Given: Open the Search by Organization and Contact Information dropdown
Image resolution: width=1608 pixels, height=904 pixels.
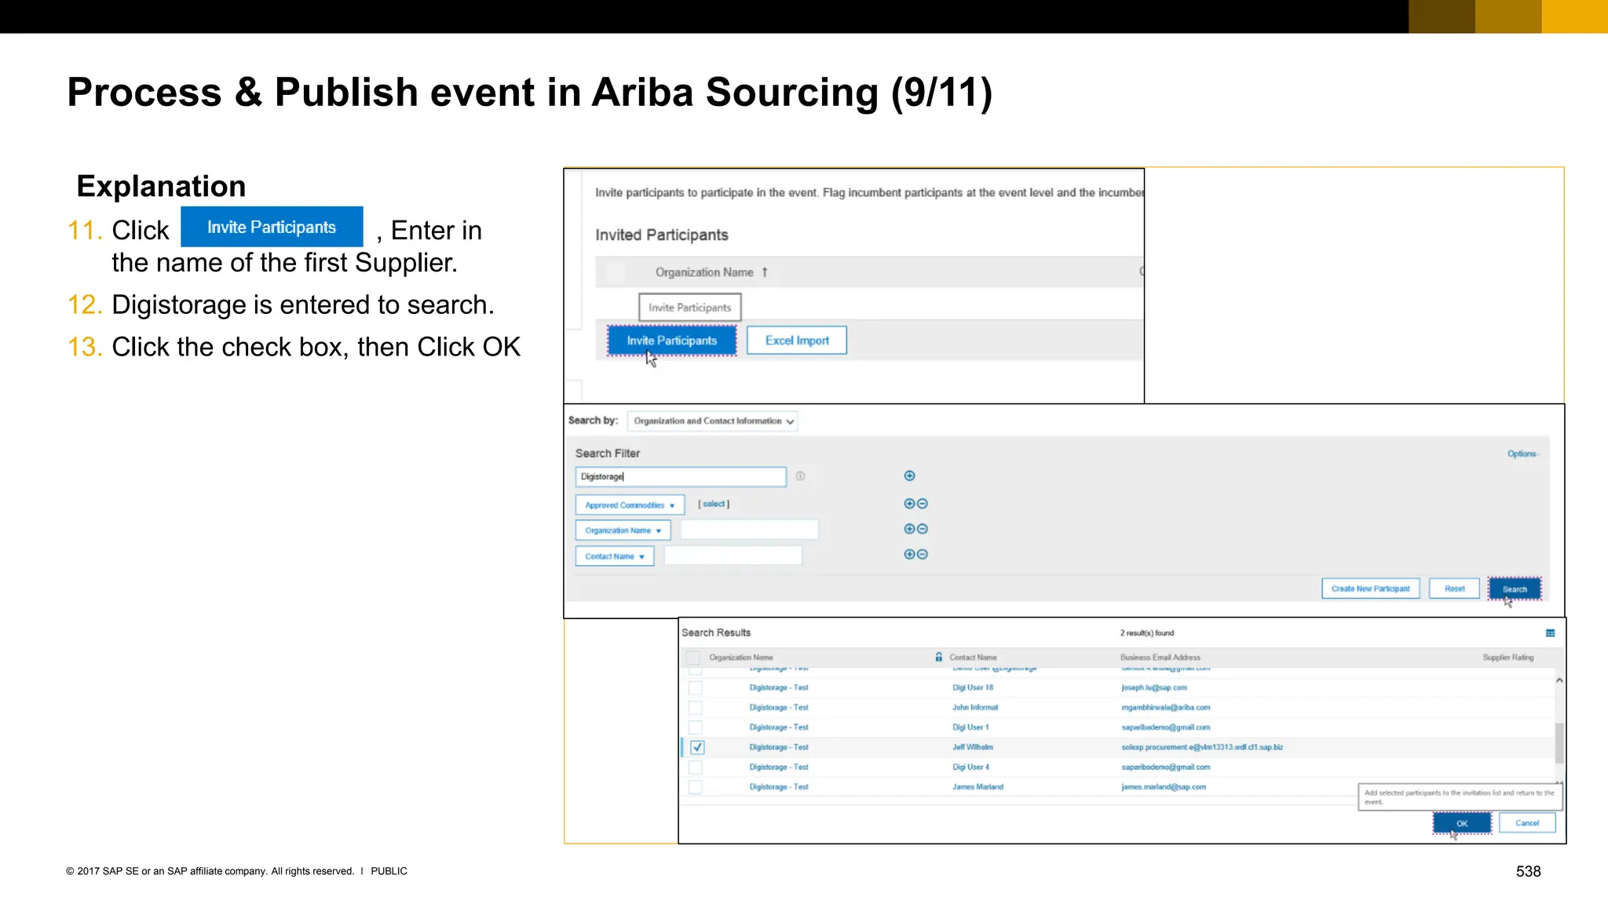Looking at the screenshot, I should pos(713,421).
